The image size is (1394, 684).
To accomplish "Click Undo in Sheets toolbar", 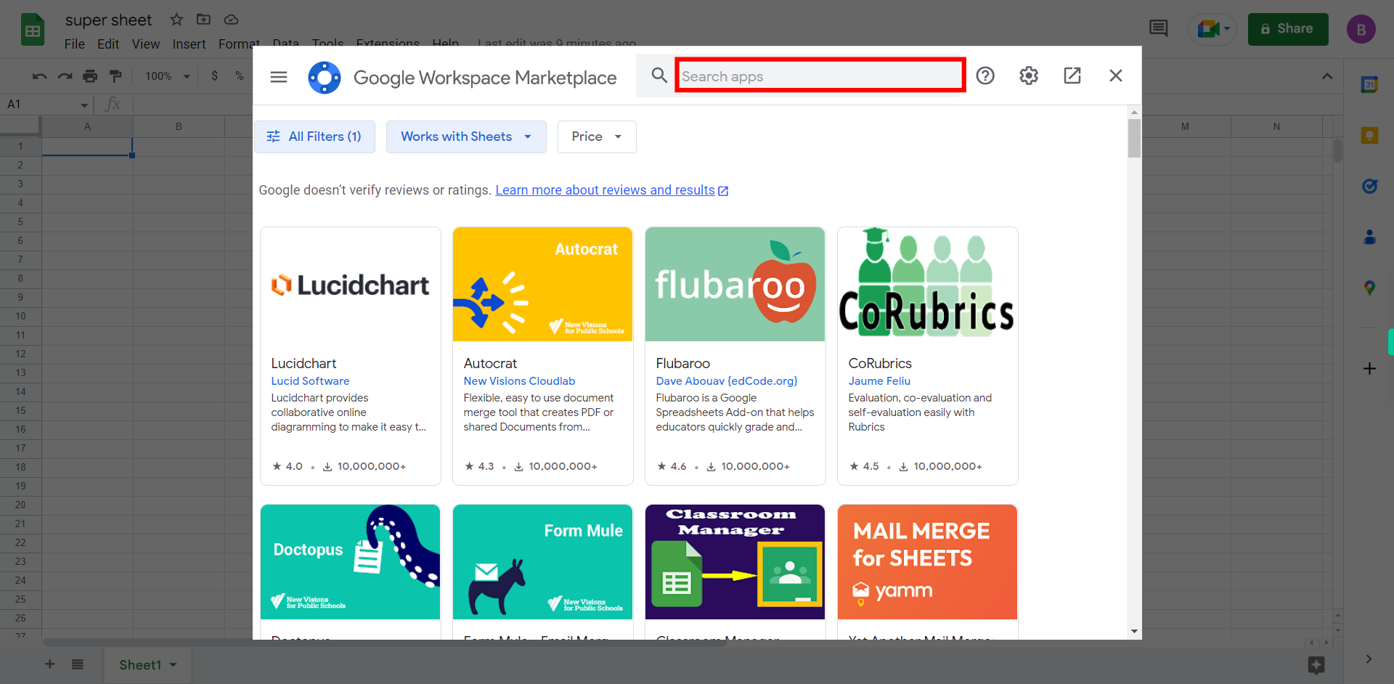I will tap(40, 76).
